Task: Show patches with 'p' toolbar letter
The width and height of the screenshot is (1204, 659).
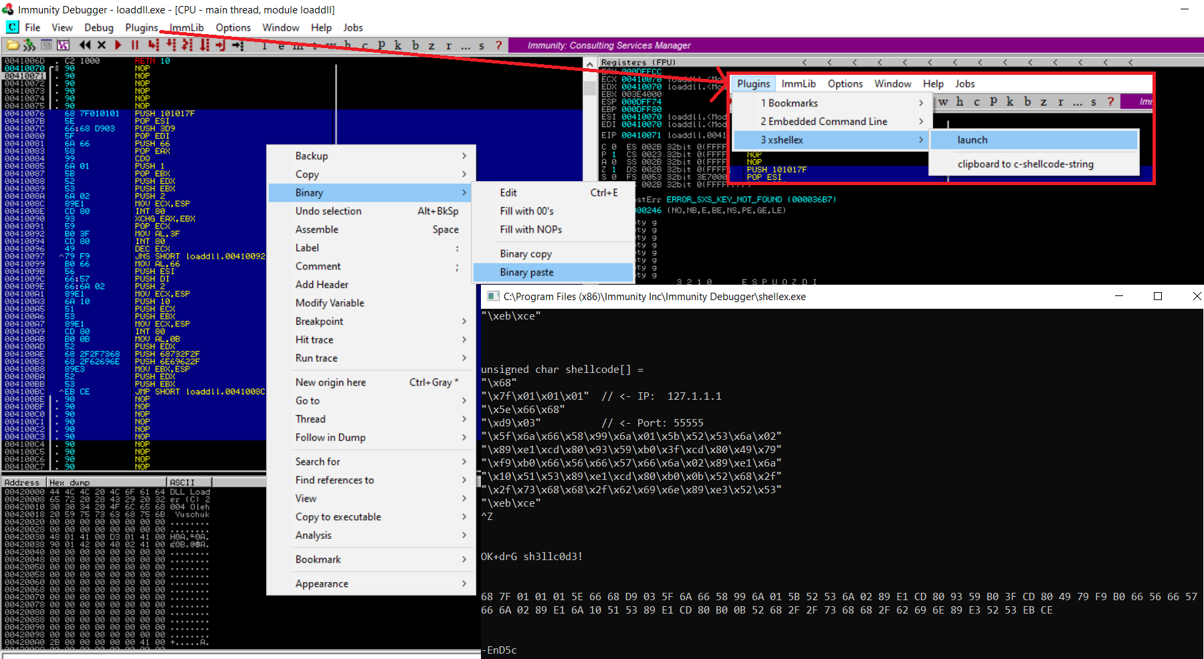Action: [x=381, y=45]
